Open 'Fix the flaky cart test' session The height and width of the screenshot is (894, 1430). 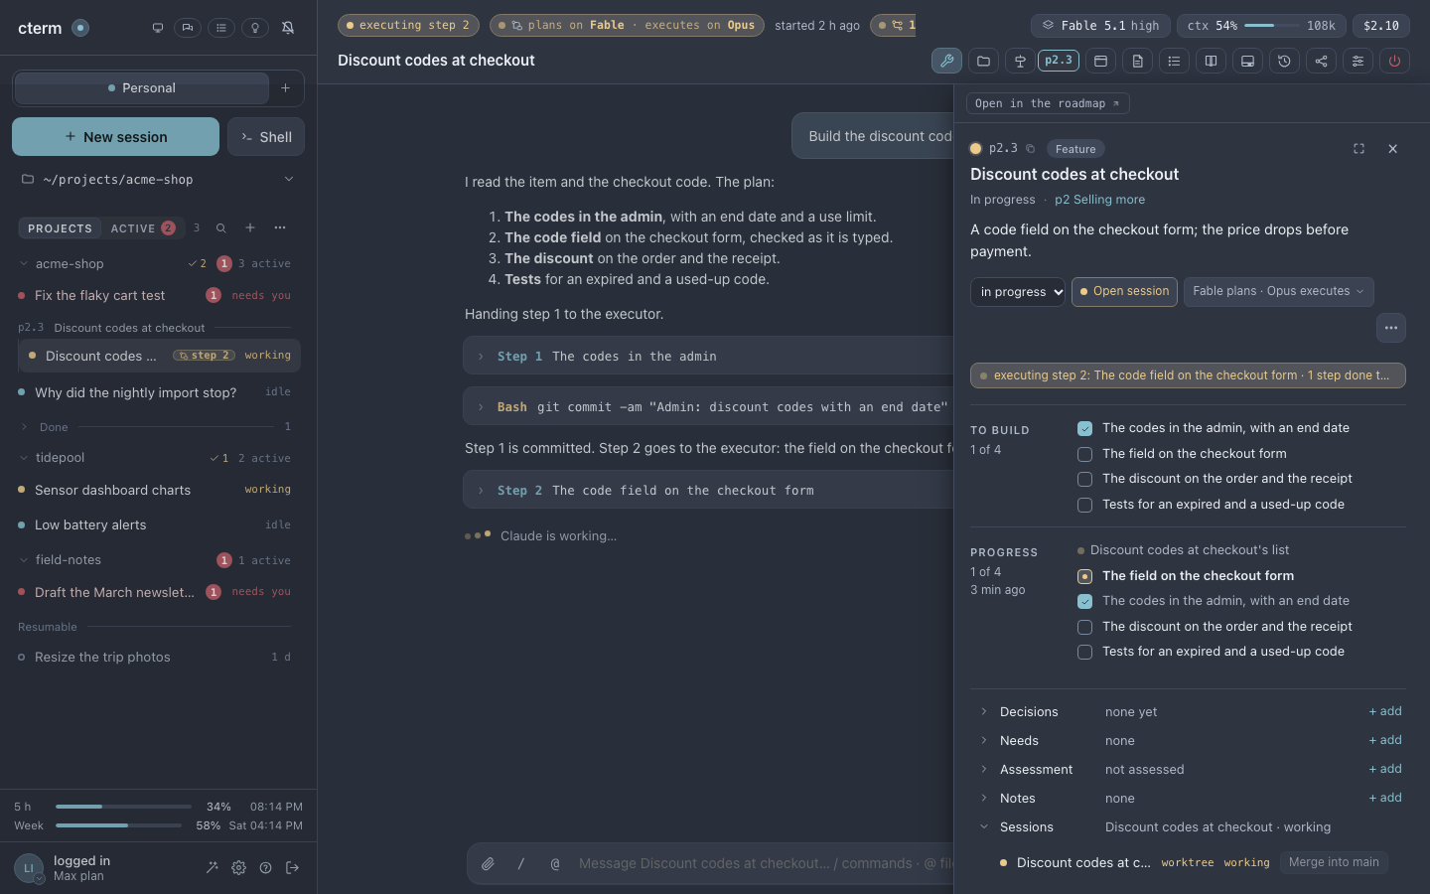159,296
